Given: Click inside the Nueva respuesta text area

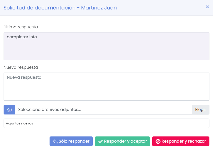Looking at the screenshot, I should [x=107, y=86].
